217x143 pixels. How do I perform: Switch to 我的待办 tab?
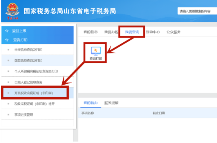(90, 103)
